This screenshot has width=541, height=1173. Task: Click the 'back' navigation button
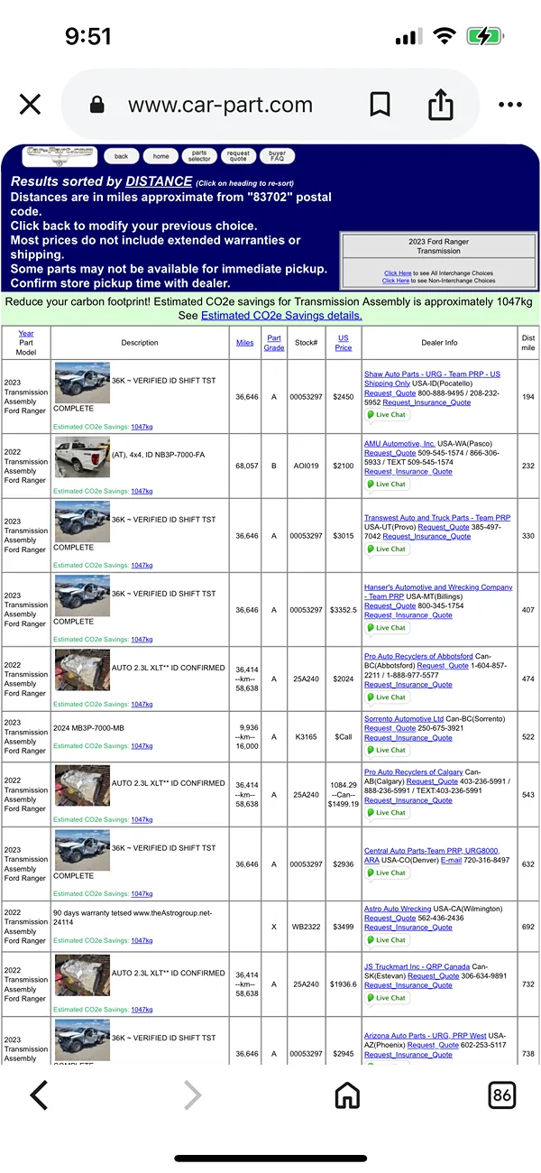pyautogui.click(x=121, y=156)
